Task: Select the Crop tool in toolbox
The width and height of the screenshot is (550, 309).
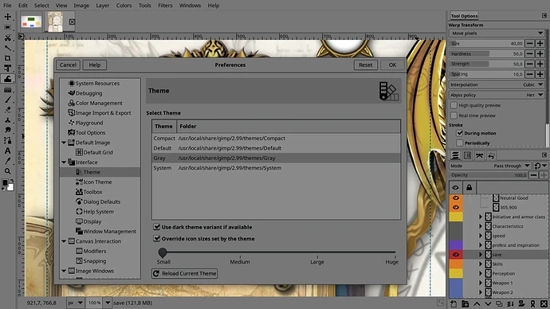Action: click(7, 58)
